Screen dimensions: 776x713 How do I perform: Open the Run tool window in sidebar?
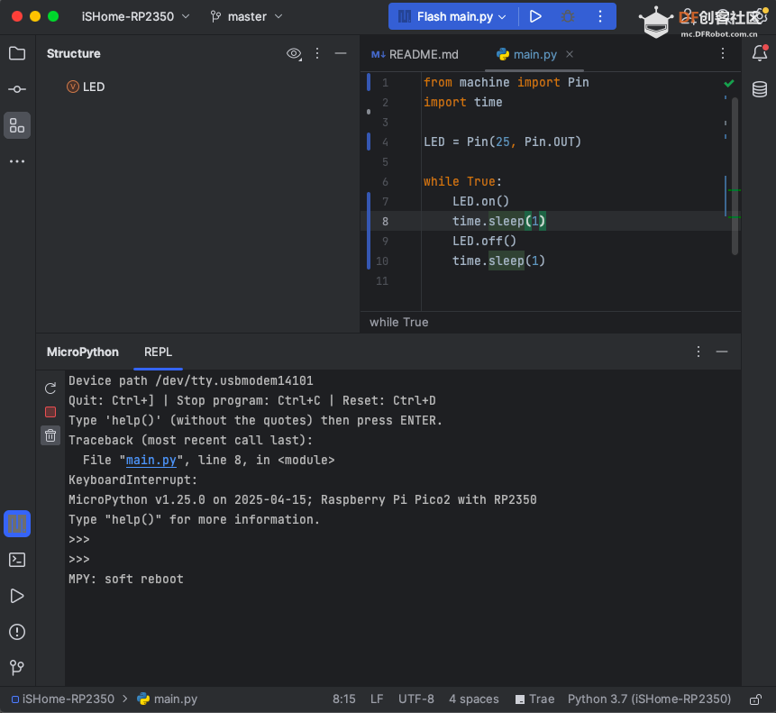17,596
